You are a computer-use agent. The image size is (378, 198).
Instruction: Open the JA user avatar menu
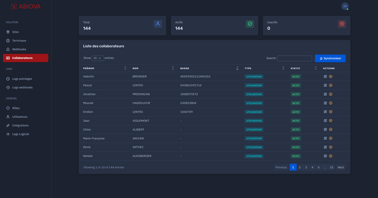[345, 6]
